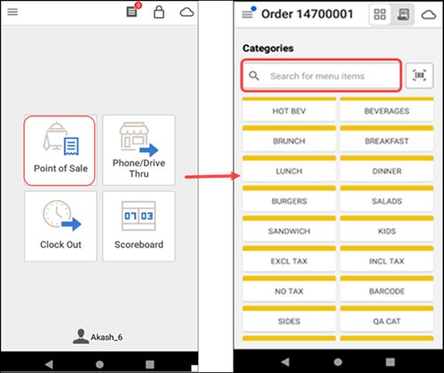Choose the BREAKFAST category
The image size is (444, 373).
coord(387,139)
